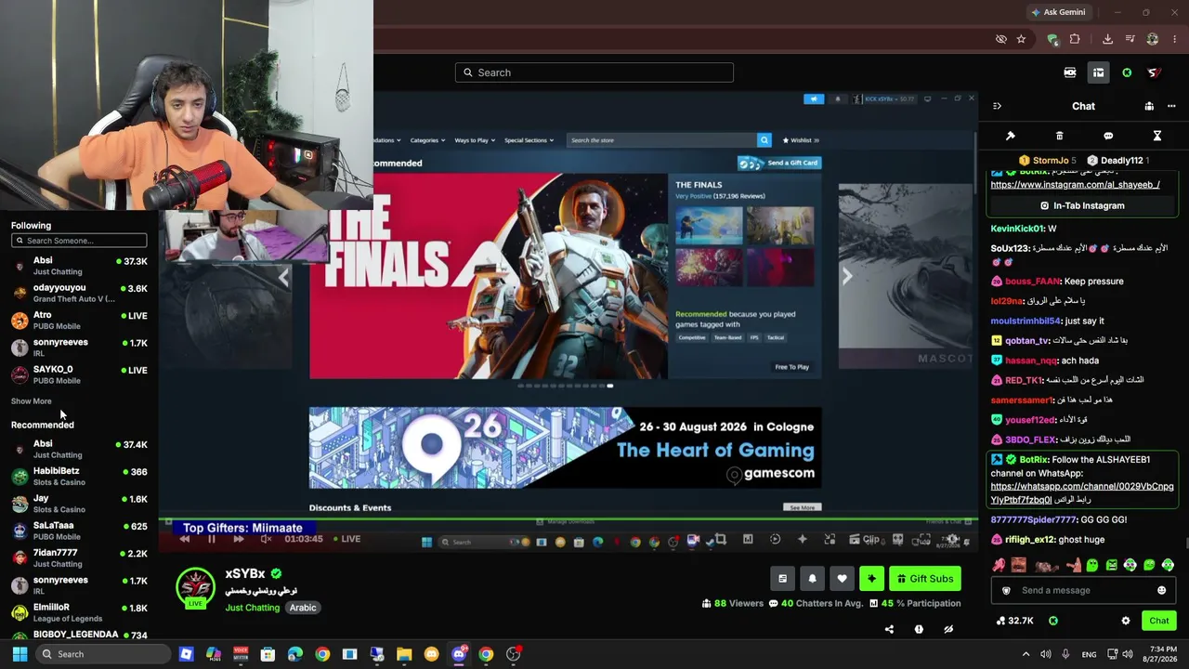
Task: Open Absi channel in Following list
Action: coord(79,266)
